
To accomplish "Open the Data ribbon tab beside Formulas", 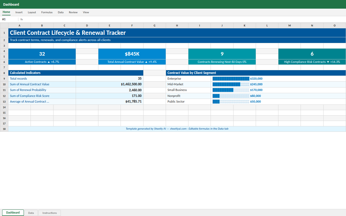I will 61,12.
